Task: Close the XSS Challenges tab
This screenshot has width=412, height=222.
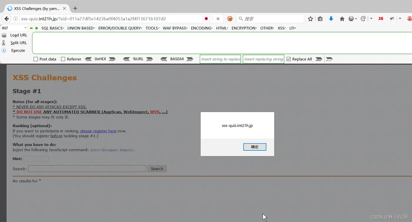Action: (64, 8)
